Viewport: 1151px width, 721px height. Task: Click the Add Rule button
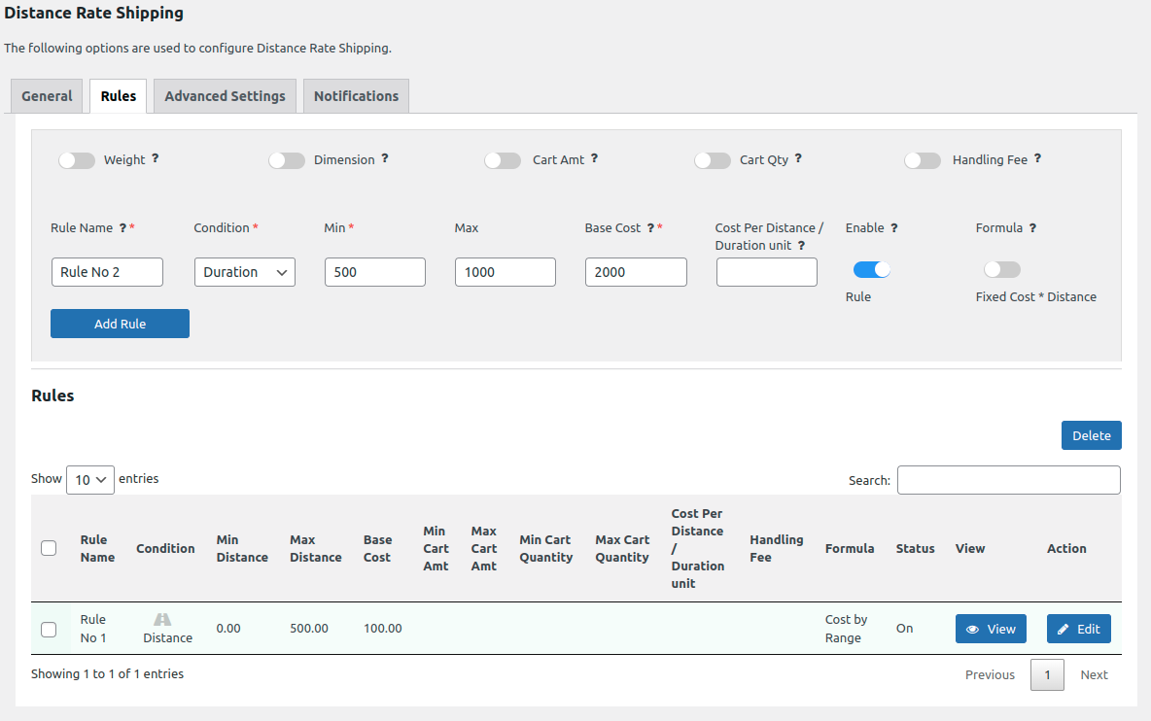(x=120, y=323)
